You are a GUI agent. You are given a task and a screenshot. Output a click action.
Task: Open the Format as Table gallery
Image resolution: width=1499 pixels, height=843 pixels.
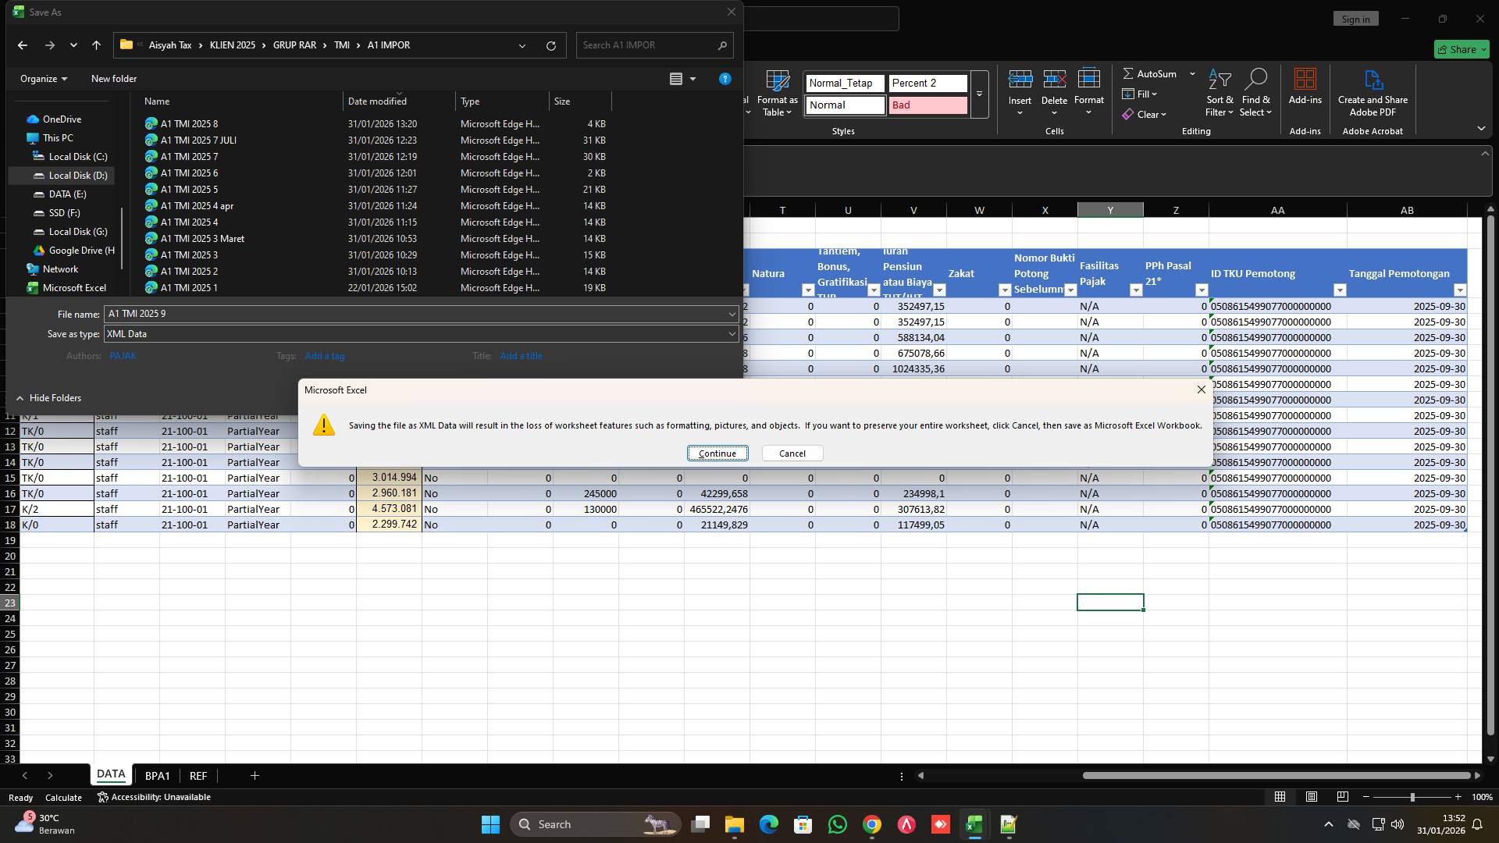coord(777,92)
